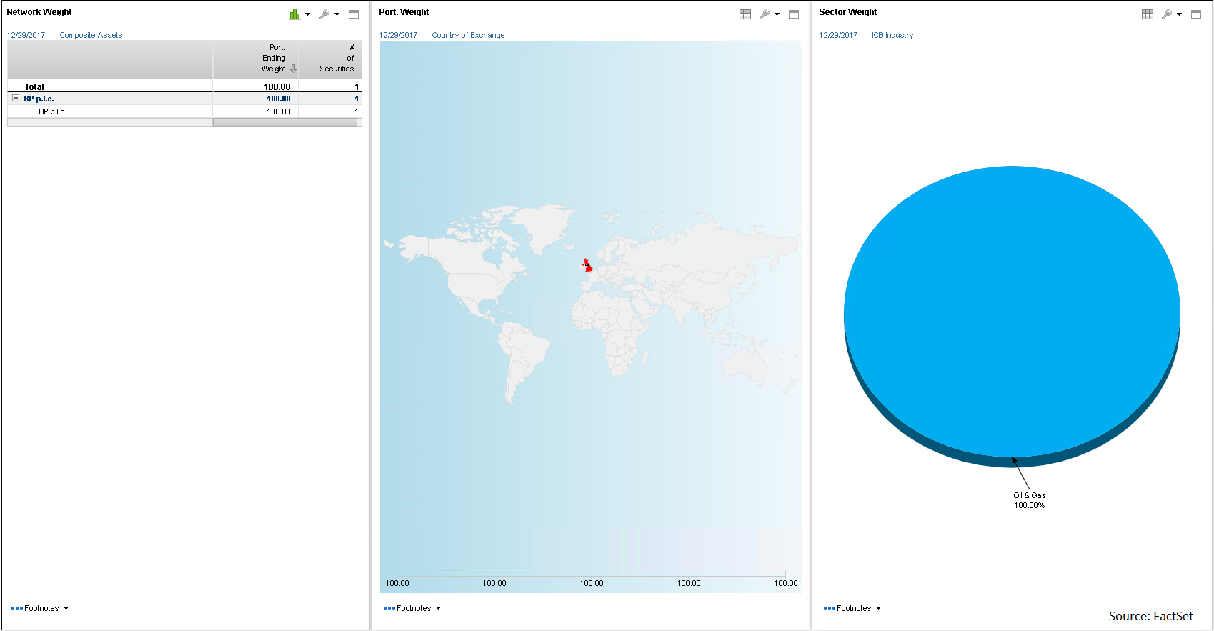Open wrench dropdown arrow in Port. Weight panel
The width and height of the screenshot is (1214, 631).
point(777,14)
